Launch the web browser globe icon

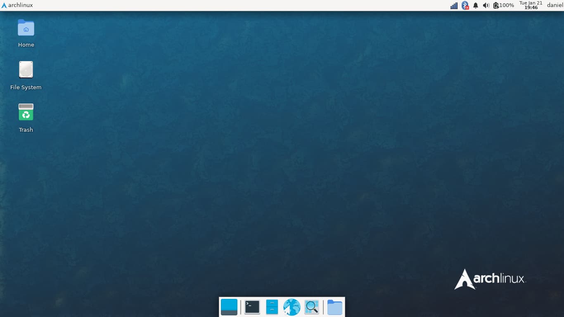click(291, 307)
